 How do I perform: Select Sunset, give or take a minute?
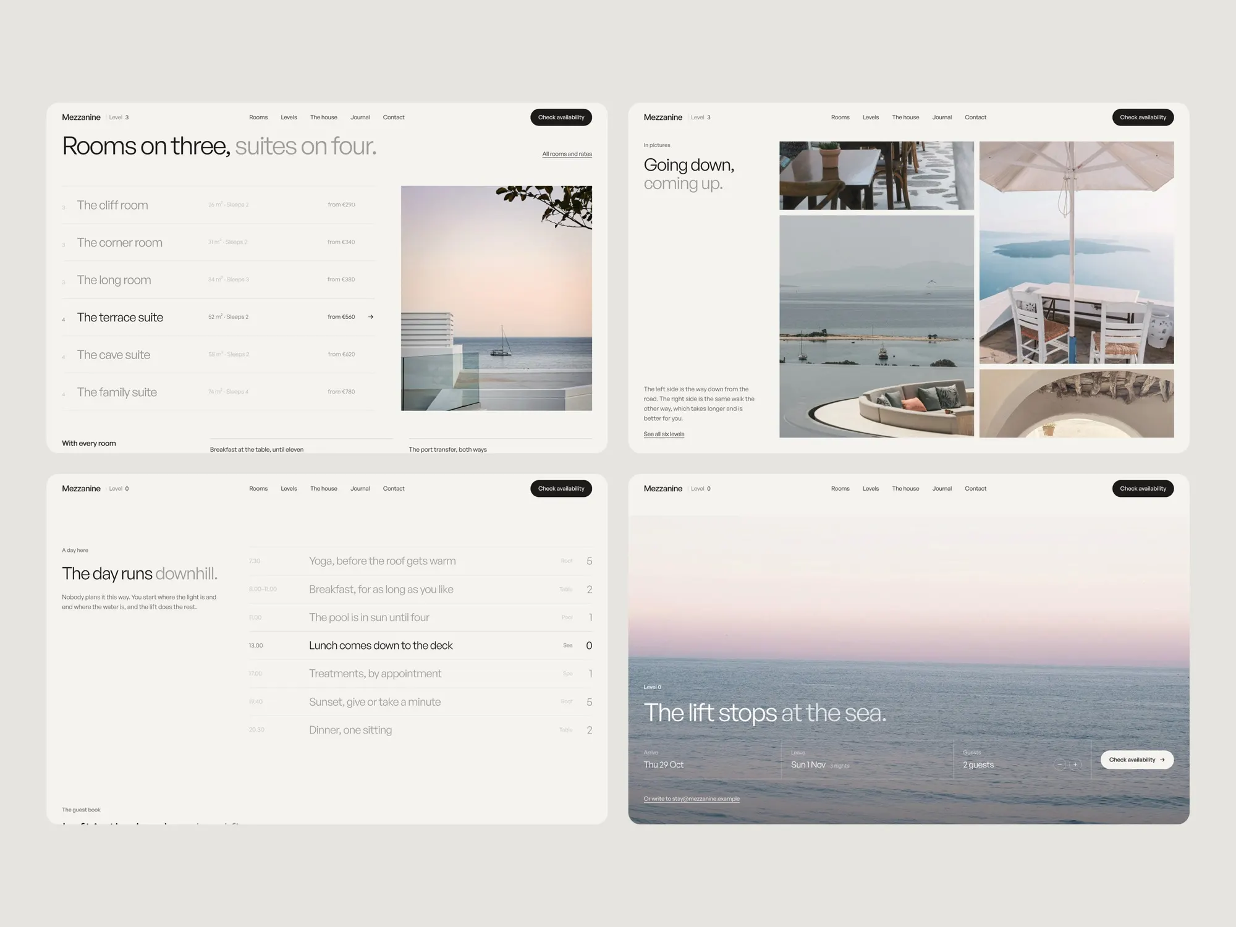[420, 702]
